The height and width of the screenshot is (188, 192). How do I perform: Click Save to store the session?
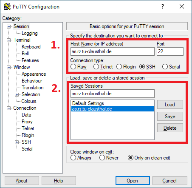click(170, 117)
